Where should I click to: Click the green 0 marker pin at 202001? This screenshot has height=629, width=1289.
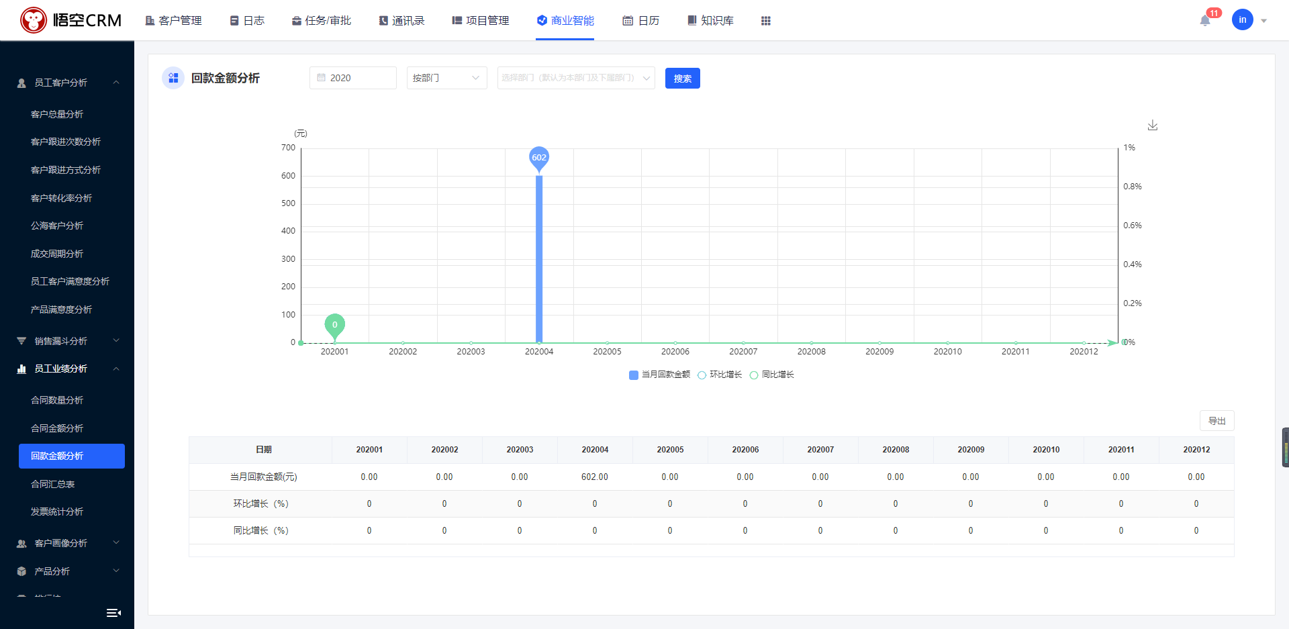coord(335,326)
